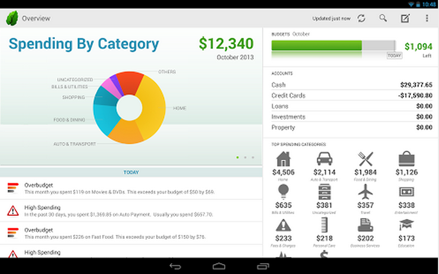Tap the Android home button
The width and height of the screenshot is (439, 274).
219,266
